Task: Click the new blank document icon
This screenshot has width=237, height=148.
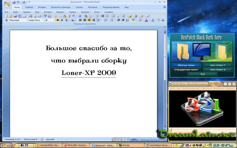Action: pyautogui.click(x=6, y=16)
